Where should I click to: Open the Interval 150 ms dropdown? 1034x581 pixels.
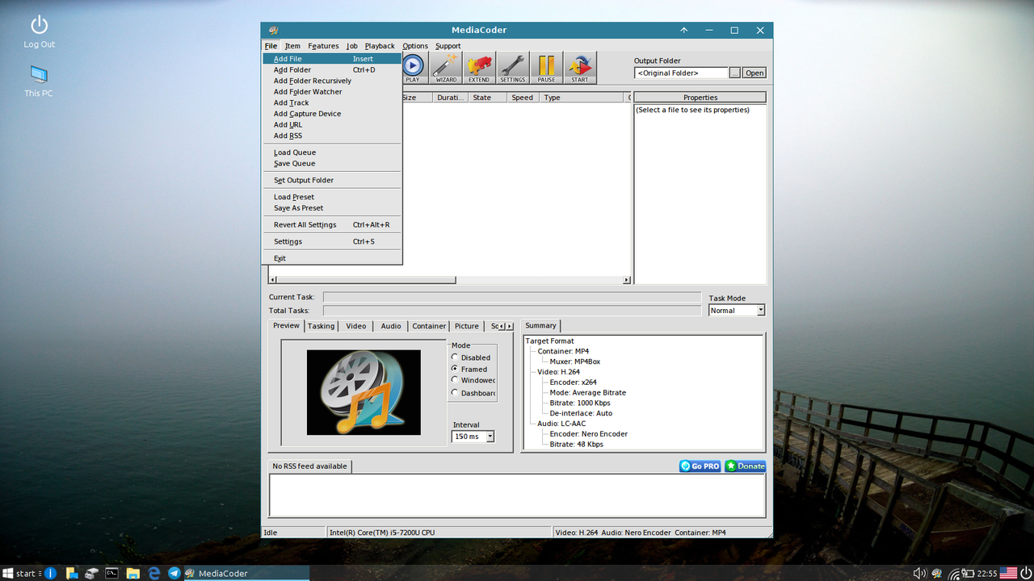click(x=490, y=437)
